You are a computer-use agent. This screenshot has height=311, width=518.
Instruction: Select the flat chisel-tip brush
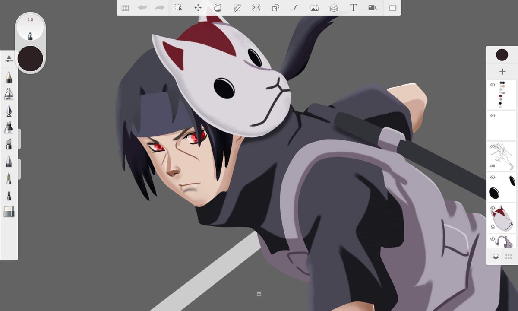coord(9,144)
